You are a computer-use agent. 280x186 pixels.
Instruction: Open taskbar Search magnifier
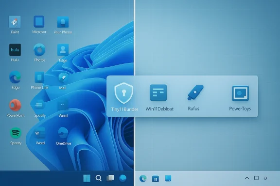(x=99, y=178)
